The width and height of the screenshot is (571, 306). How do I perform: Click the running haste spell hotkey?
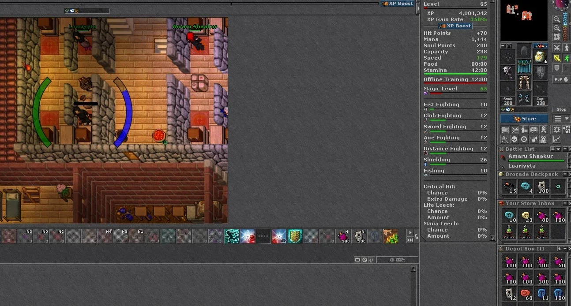pos(232,236)
